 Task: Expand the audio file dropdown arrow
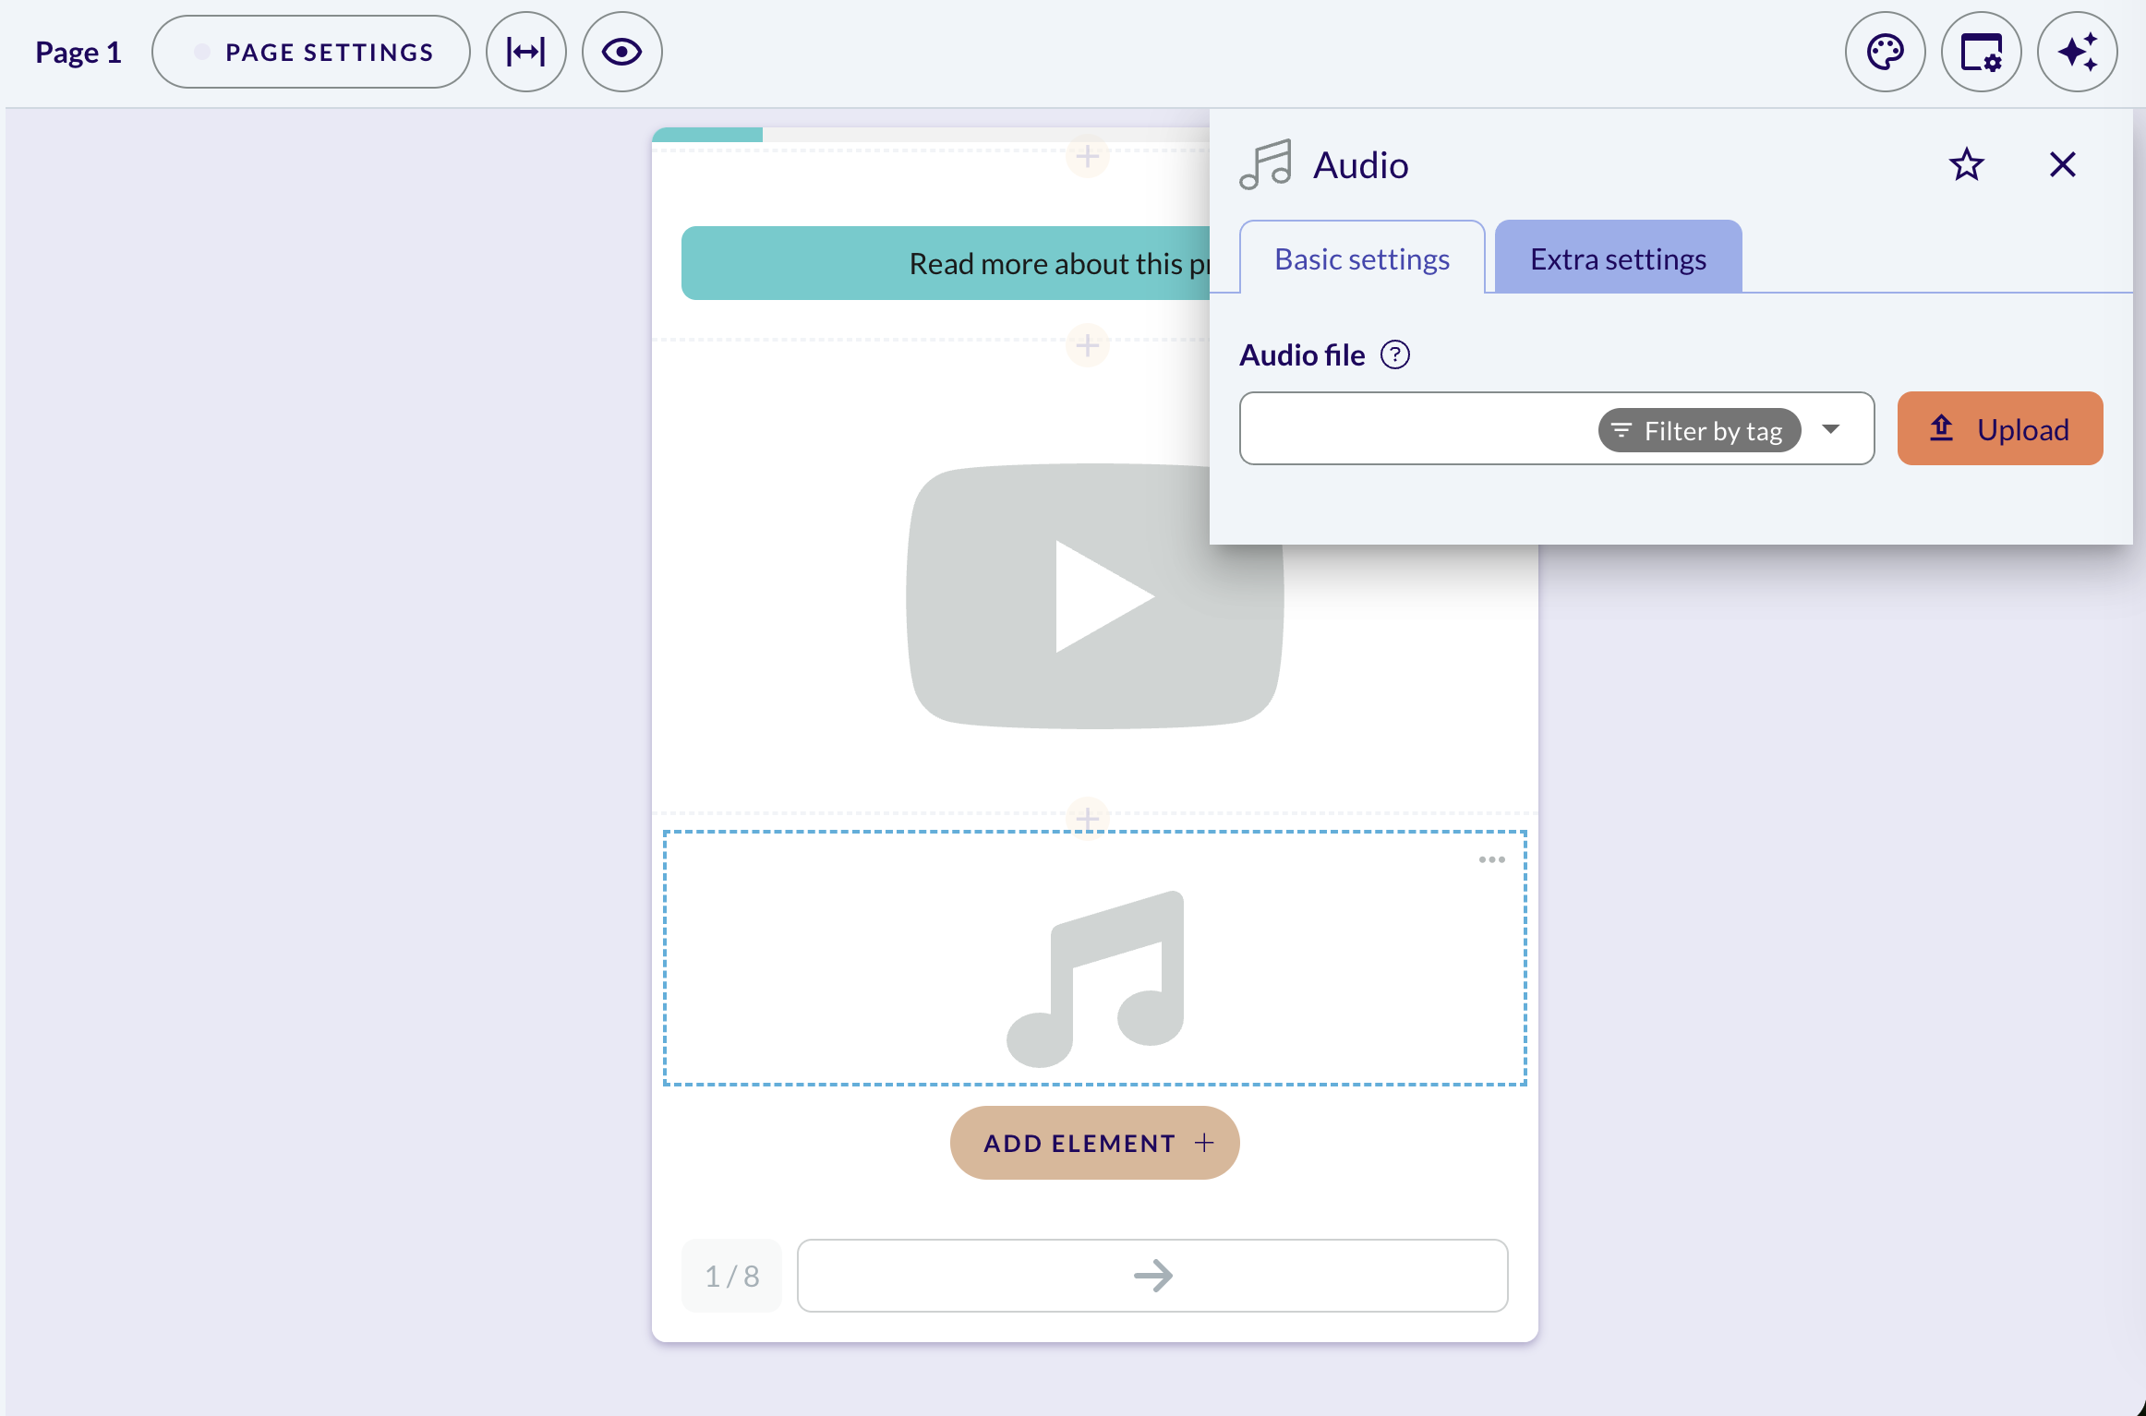(x=1831, y=429)
